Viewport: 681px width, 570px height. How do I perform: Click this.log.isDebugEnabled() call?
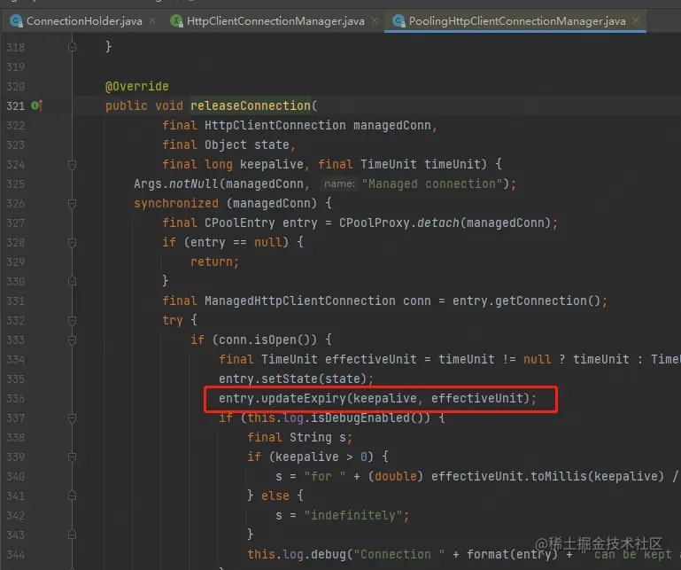(336, 418)
